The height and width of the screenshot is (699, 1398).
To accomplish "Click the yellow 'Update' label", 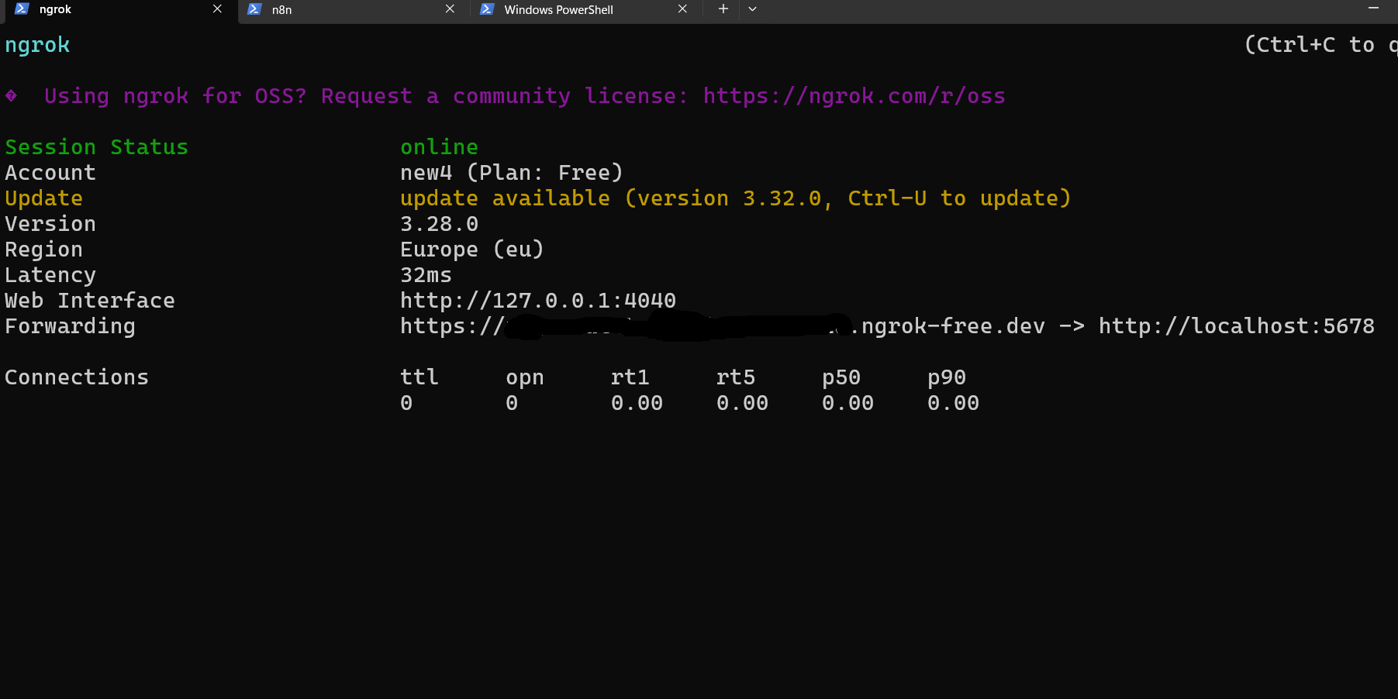I will coord(43,198).
